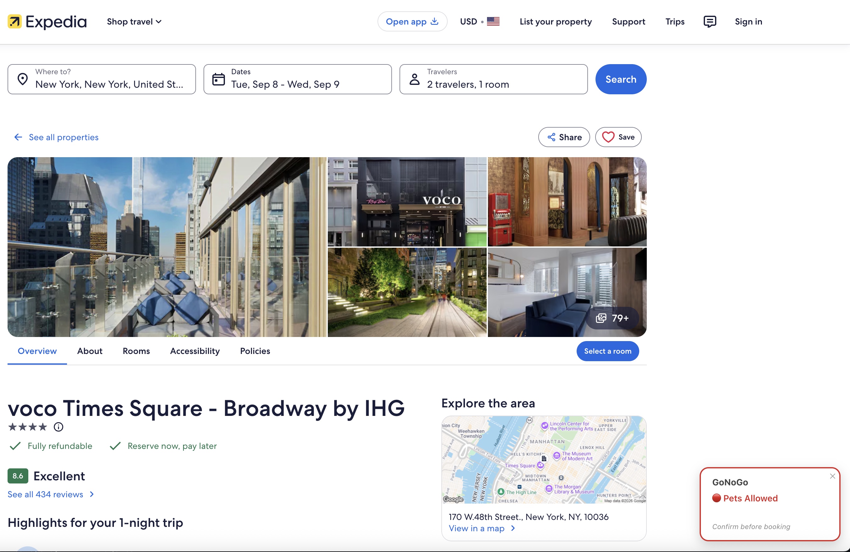Open the Explore the area map
The image size is (850, 552).
click(544, 460)
